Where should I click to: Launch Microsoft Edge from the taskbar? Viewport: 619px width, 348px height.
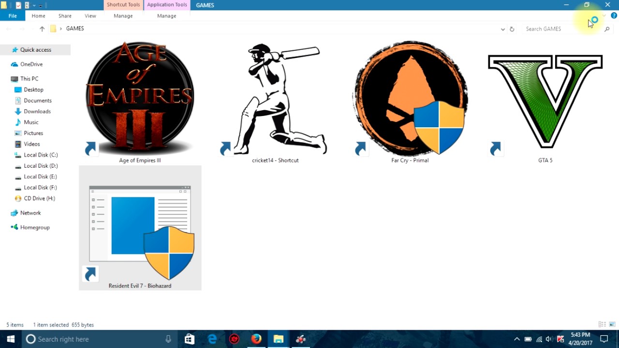212,339
